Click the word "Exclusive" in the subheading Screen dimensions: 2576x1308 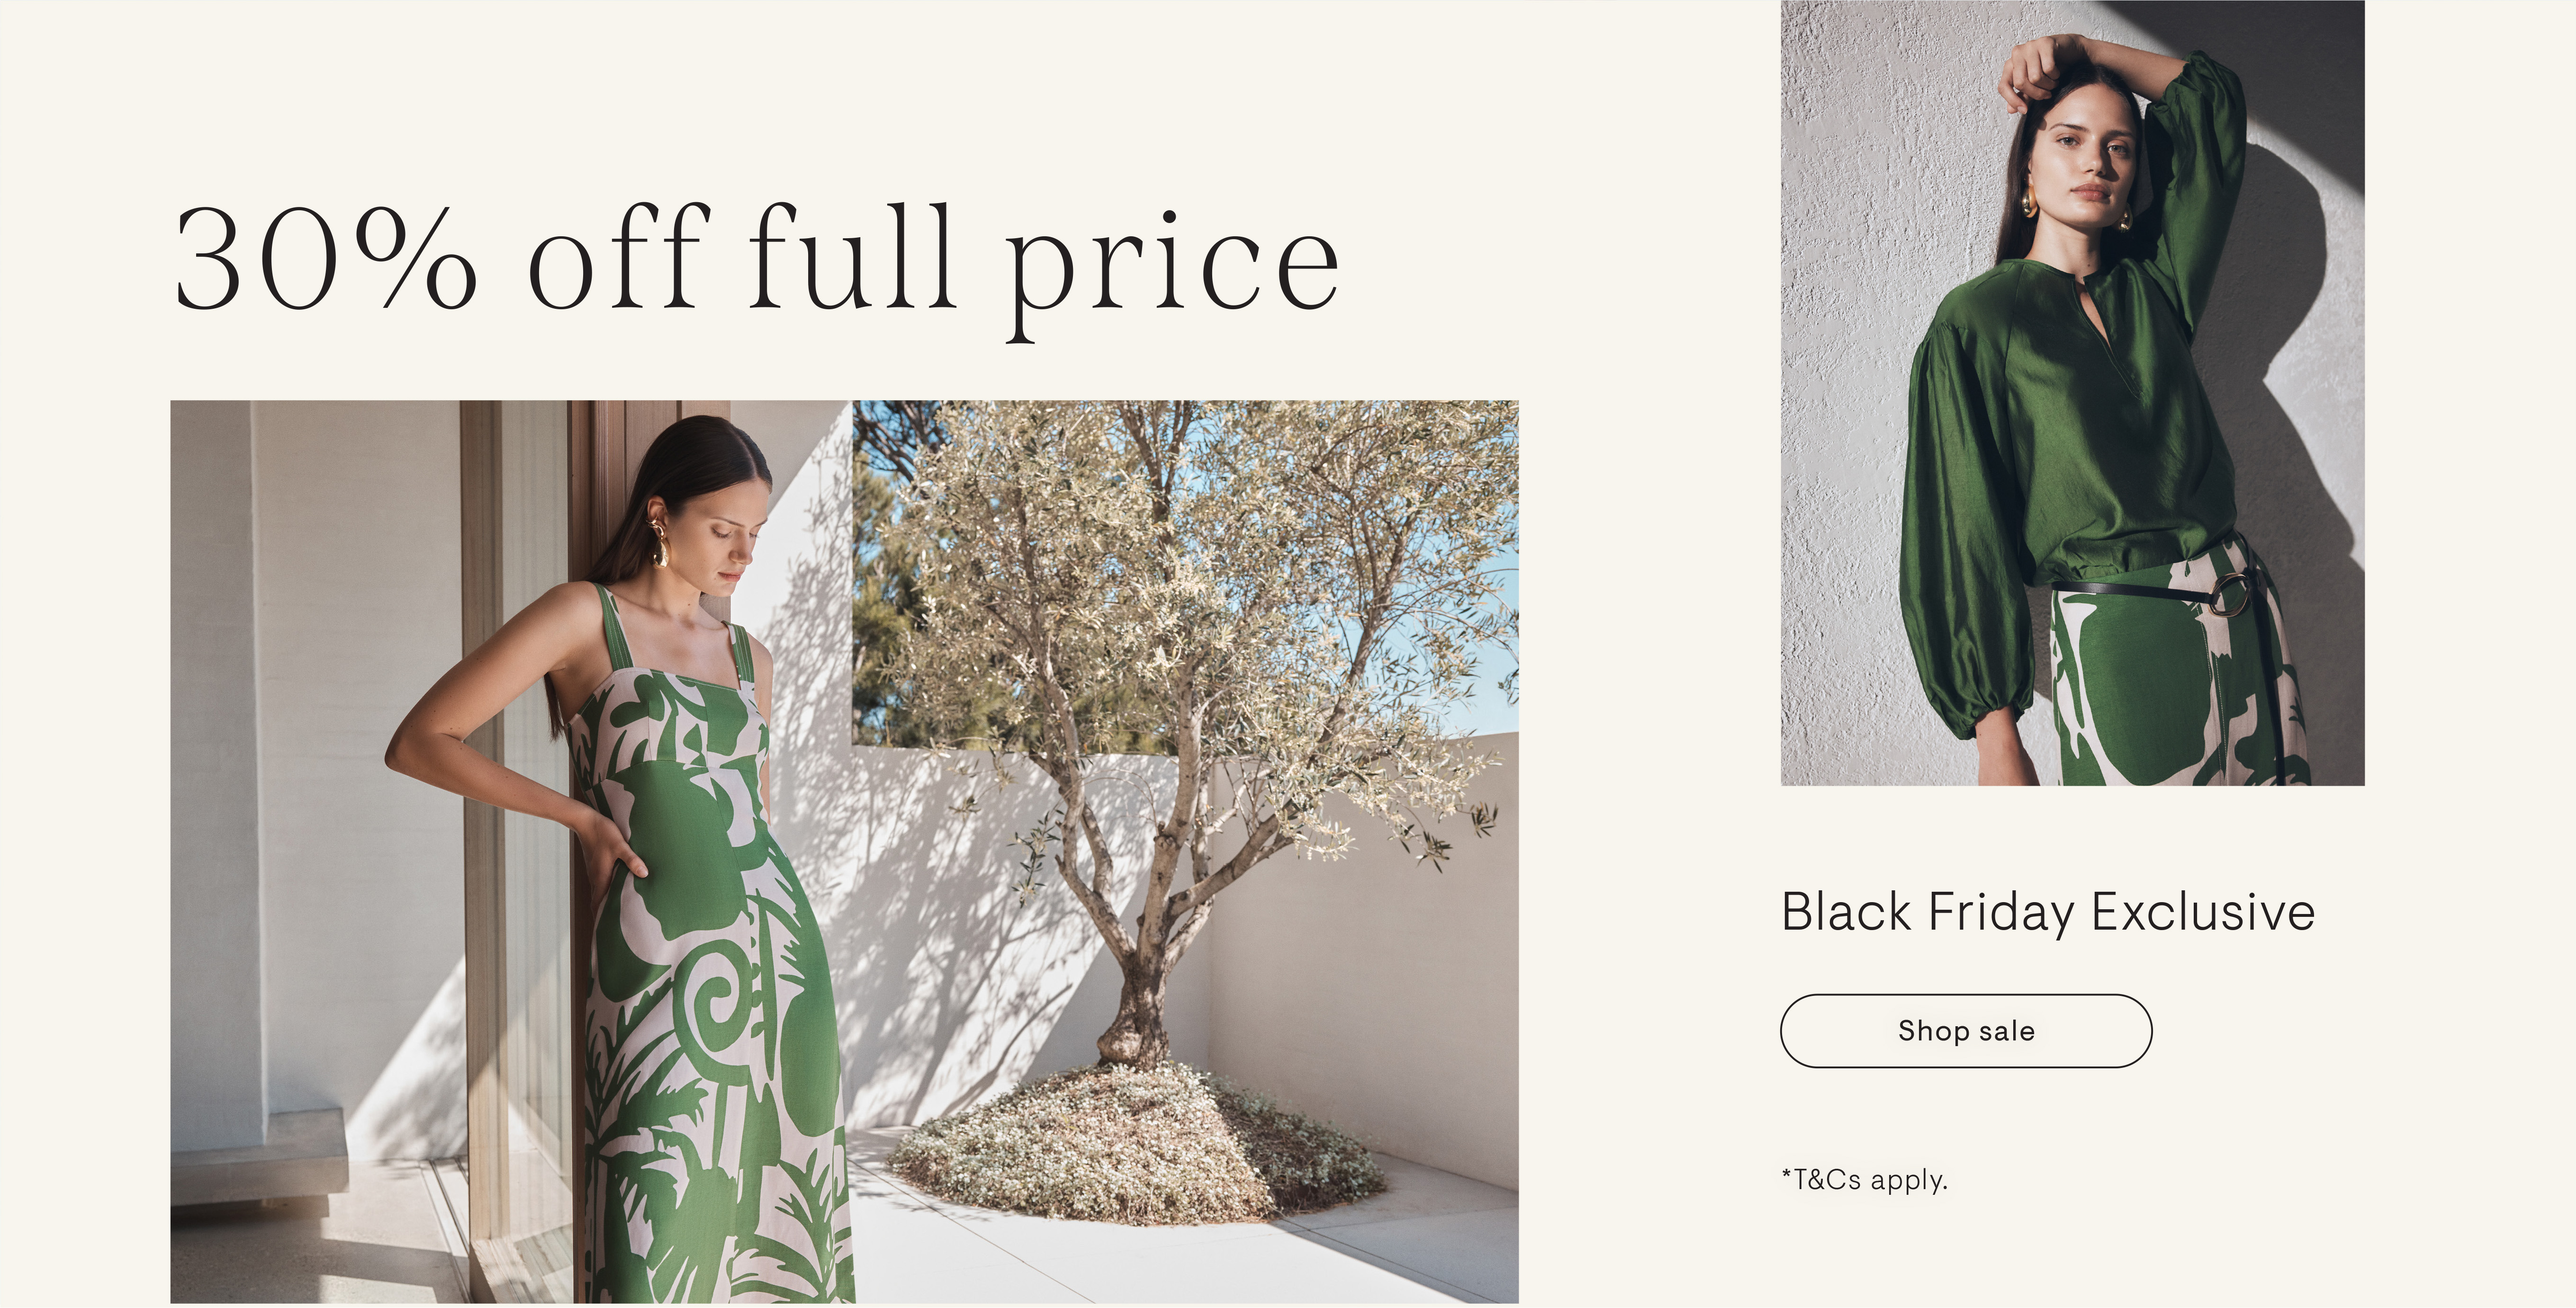(x=2203, y=912)
